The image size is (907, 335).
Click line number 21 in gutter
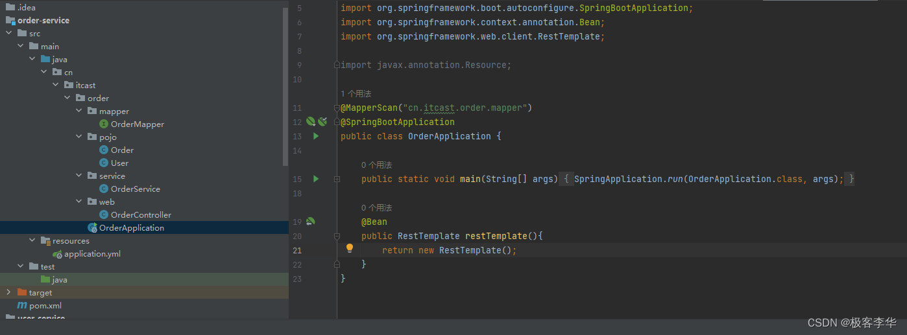coord(297,250)
